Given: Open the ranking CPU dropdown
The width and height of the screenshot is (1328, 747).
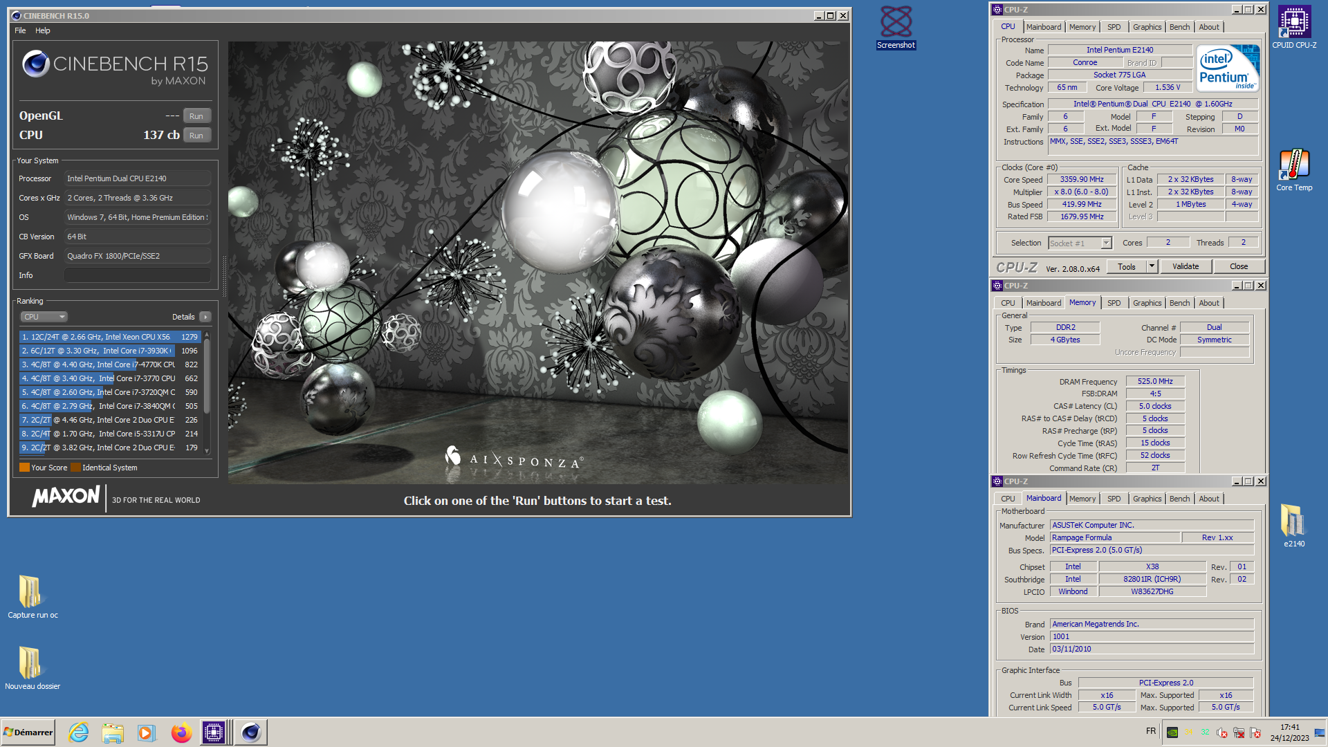Looking at the screenshot, I should click(44, 317).
